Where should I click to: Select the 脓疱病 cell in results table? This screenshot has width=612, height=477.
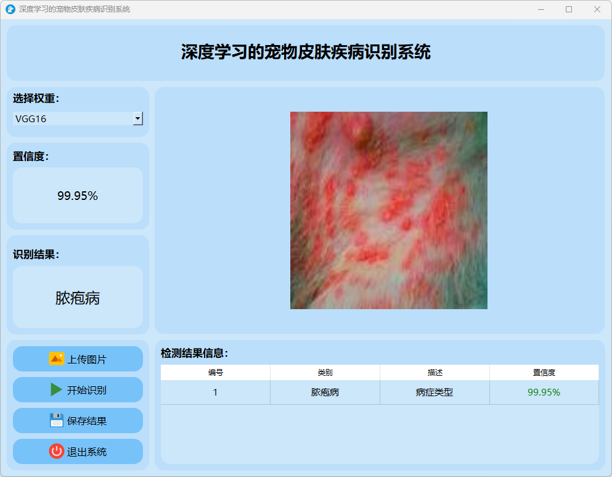pyautogui.click(x=325, y=392)
